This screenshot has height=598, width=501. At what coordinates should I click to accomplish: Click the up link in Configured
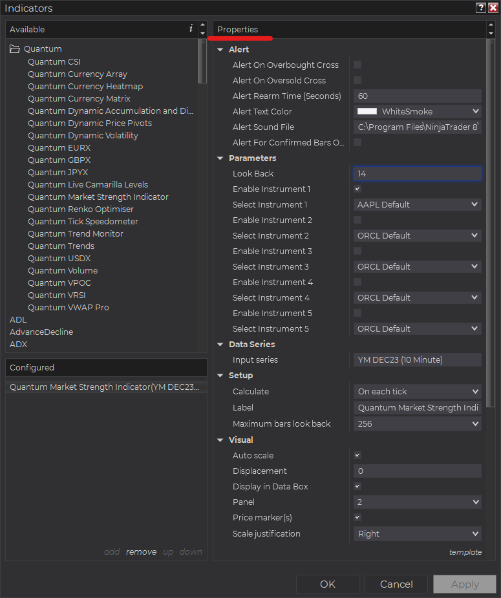168,552
